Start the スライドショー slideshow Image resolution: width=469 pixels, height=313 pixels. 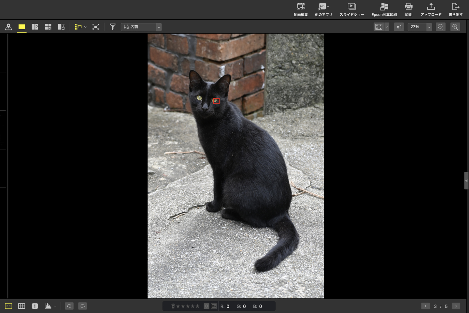[x=352, y=9]
